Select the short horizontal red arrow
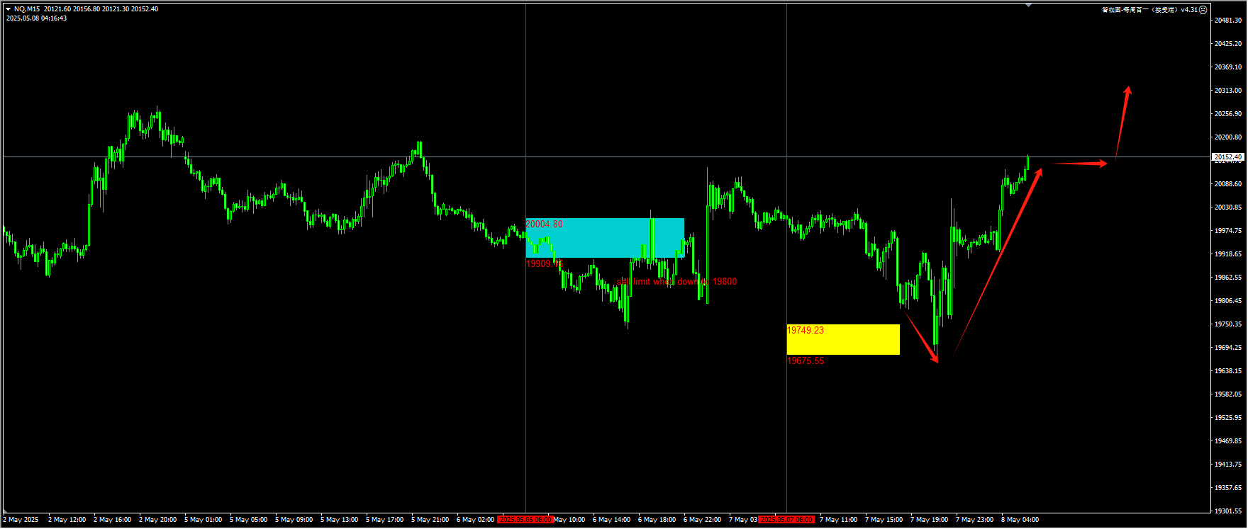 point(1078,164)
